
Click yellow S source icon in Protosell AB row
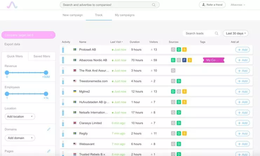tap(184, 50)
